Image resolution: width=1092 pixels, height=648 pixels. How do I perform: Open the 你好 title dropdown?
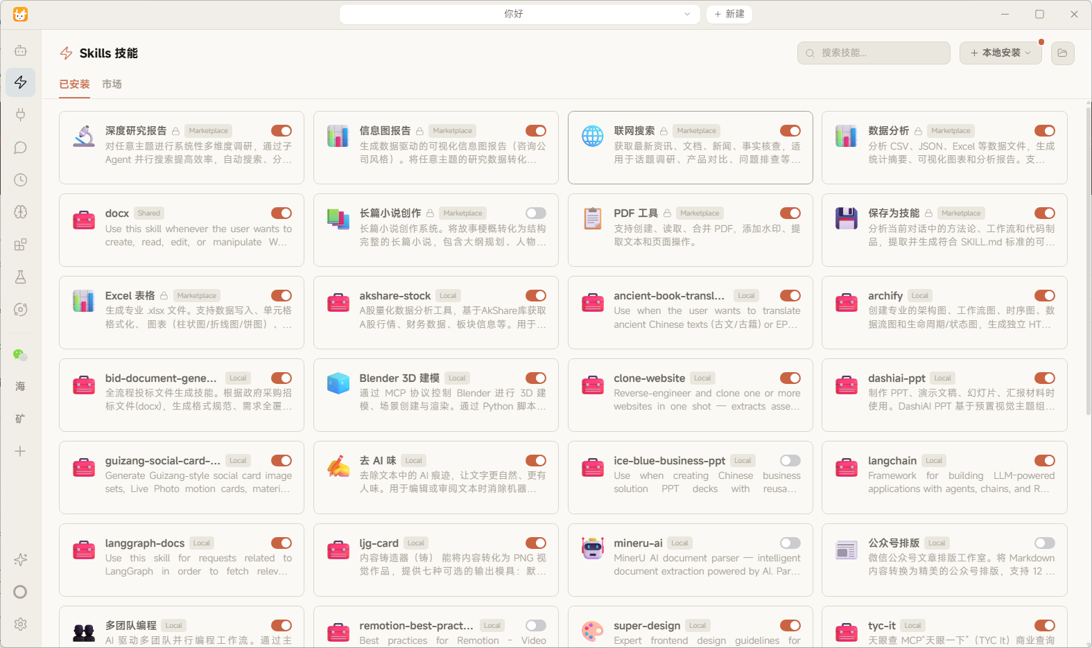(x=519, y=14)
